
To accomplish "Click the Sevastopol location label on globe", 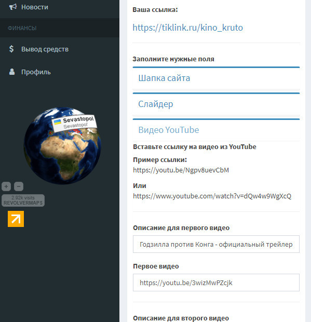I will tap(74, 123).
